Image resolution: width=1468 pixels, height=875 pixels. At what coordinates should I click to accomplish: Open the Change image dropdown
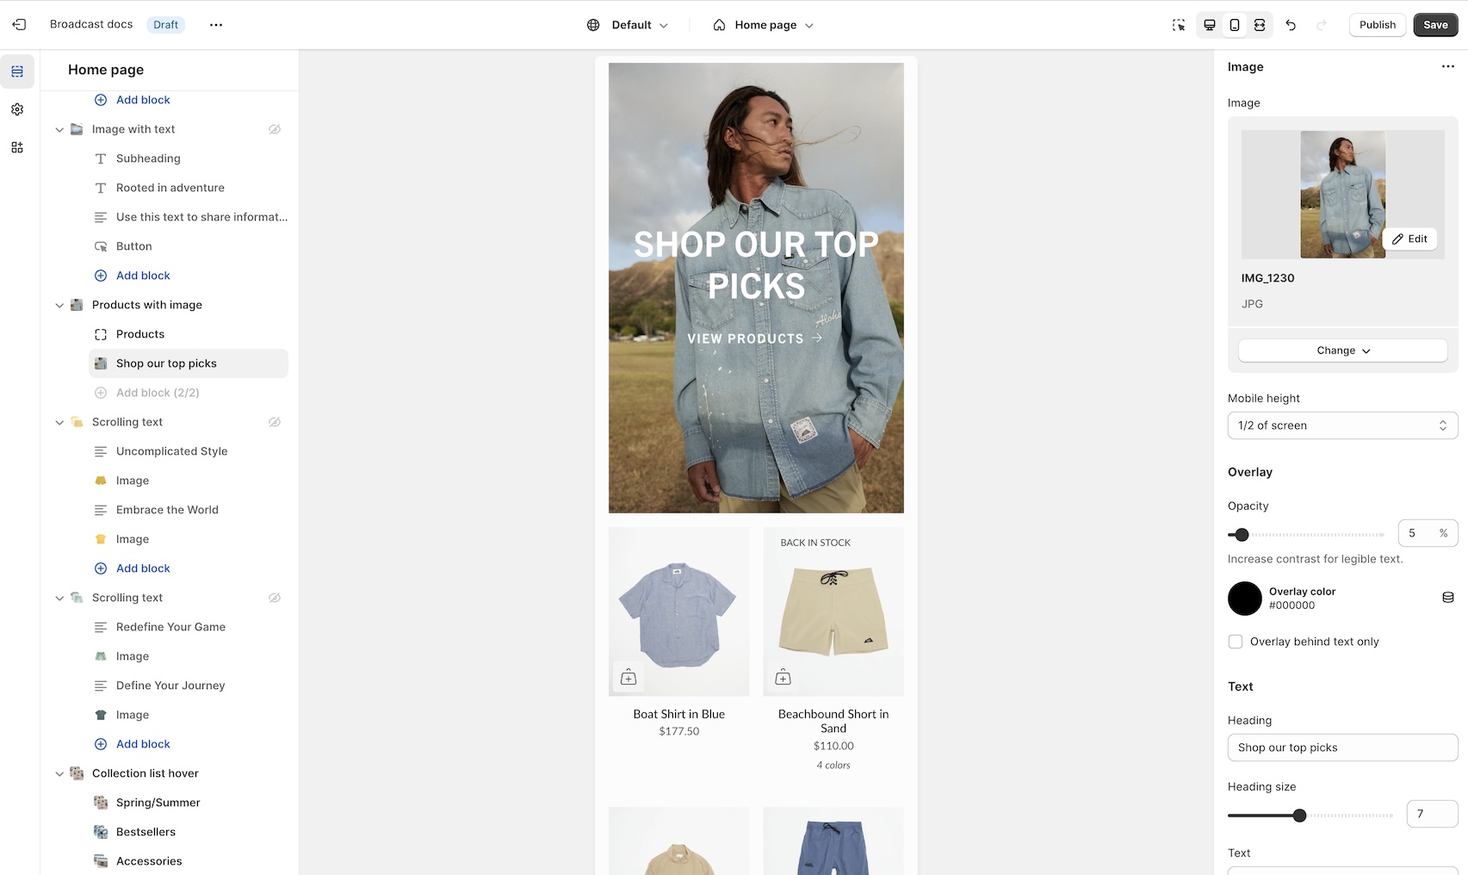1342,351
